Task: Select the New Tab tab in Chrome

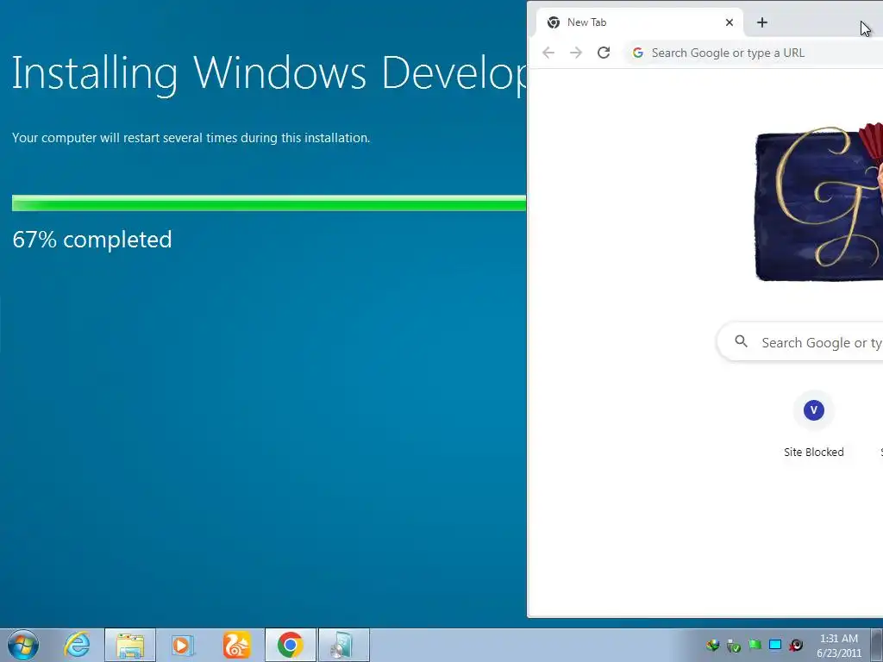Action: pyautogui.click(x=640, y=22)
